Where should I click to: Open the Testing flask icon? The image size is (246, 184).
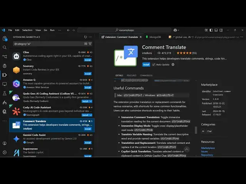[x=5, y=94]
